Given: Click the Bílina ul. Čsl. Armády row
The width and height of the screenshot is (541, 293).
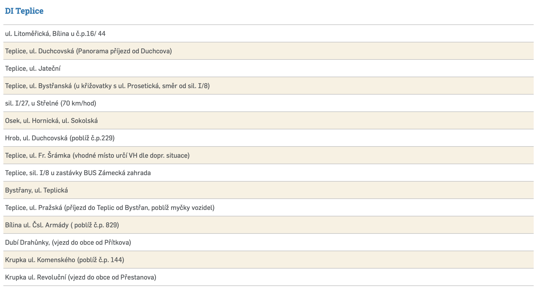Looking at the screenshot, I should (x=62, y=225).
